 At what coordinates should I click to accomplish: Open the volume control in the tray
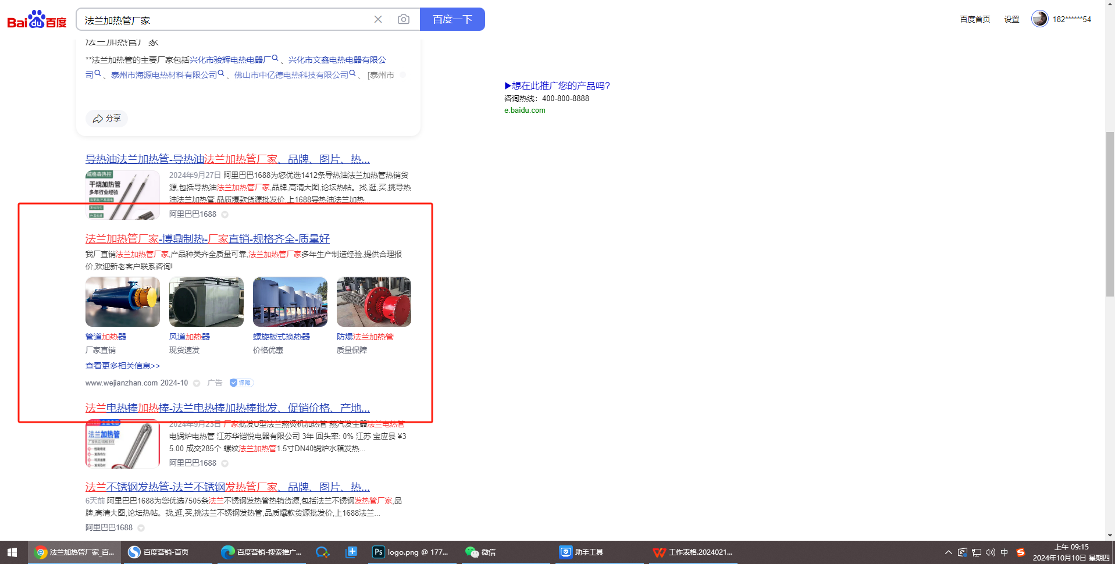click(990, 552)
